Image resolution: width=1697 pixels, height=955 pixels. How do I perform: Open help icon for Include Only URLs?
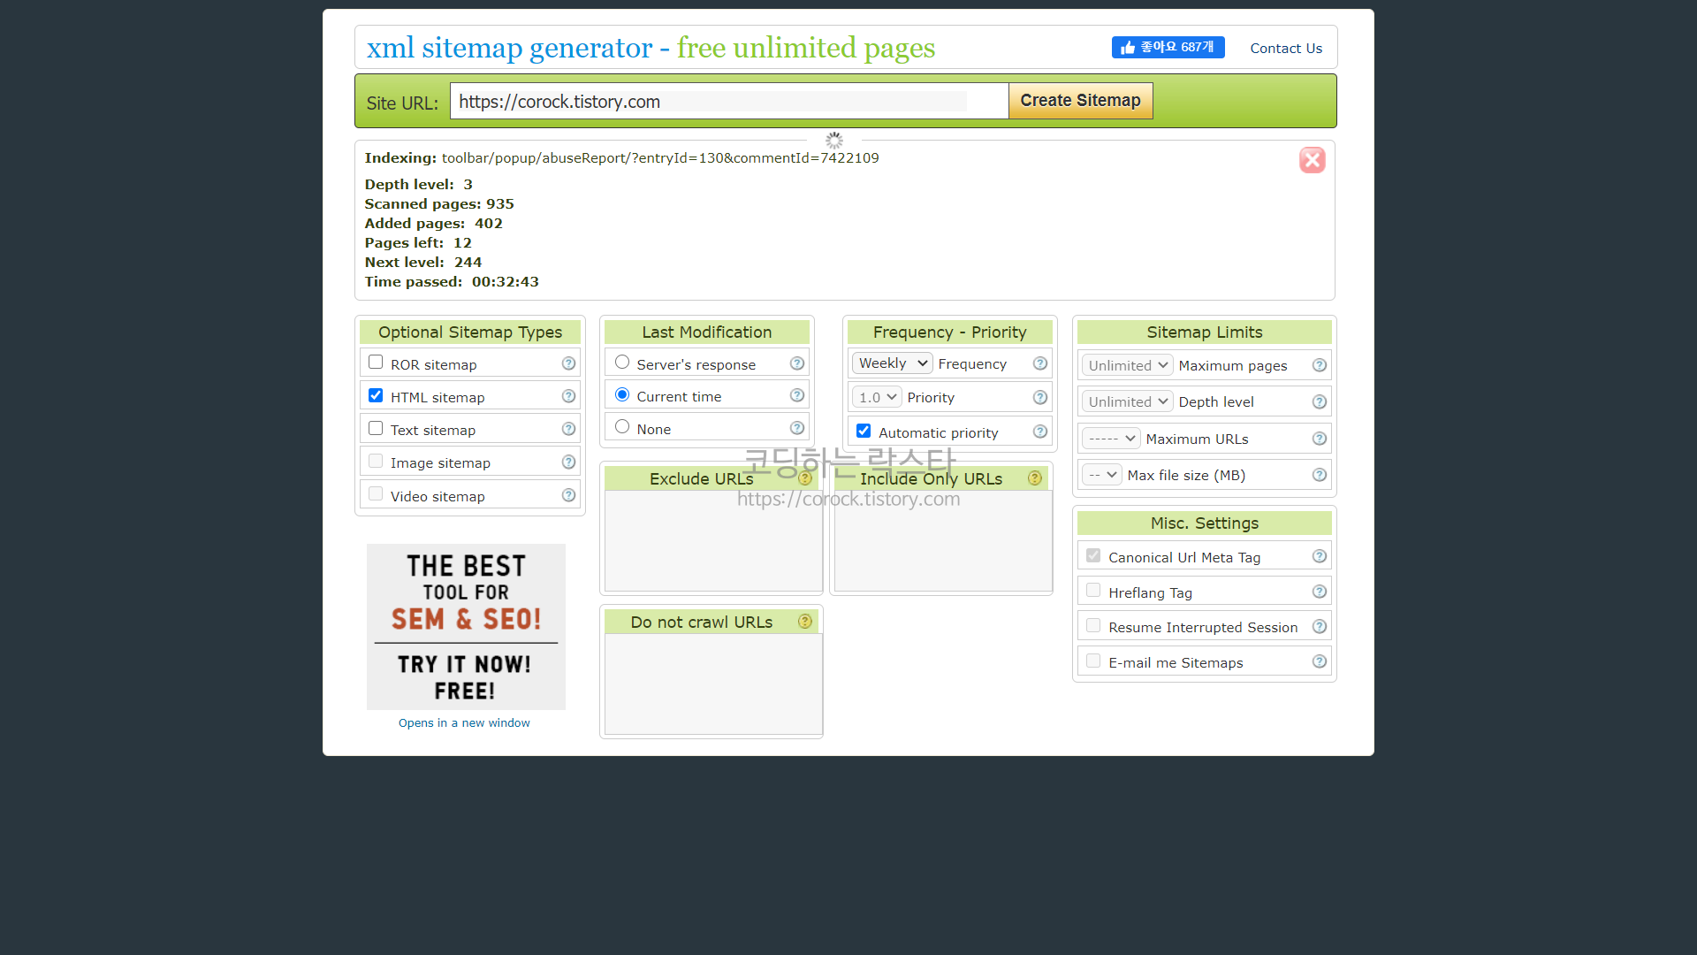pyautogui.click(x=1034, y=478)
